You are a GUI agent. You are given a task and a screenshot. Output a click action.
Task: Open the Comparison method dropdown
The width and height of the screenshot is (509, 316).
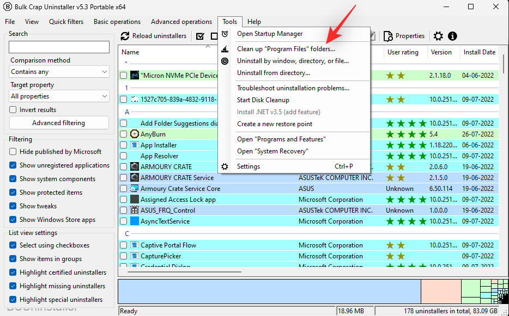point(59,72)
